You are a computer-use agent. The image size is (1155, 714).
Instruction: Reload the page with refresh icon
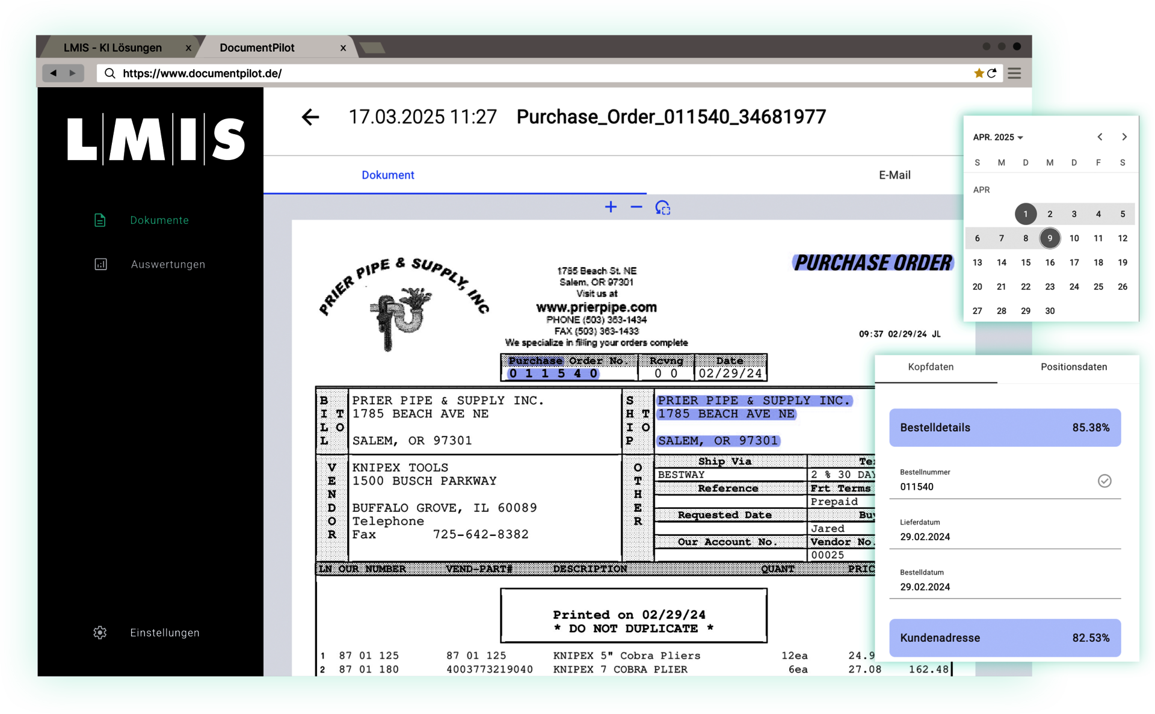click(x=992, y=73)
